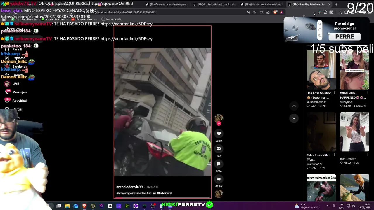
Task: Open the video comments (663)
Action: click(x=219, y=149)
